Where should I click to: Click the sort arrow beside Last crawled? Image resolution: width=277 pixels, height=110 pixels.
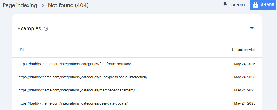pyautogui.click(x=233, y=50)
